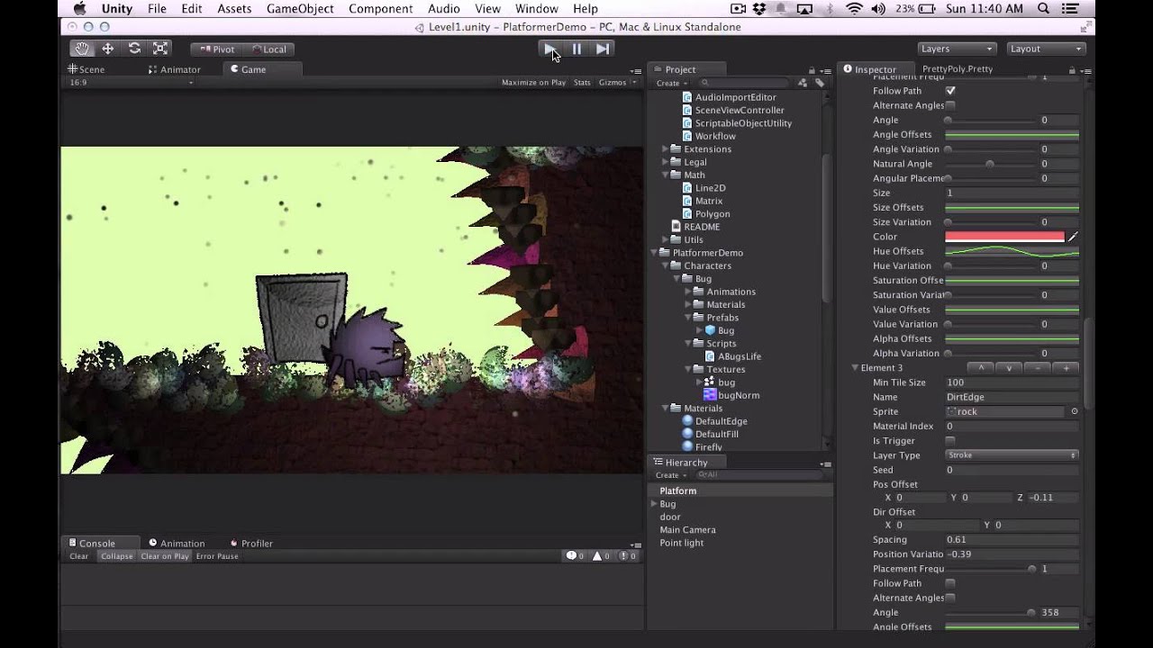The image size is (1153, 648).
Task: Open the Layout dropdown
Action: (x=1046, y=49)
